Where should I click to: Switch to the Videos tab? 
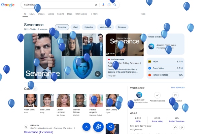click(51, 14)
